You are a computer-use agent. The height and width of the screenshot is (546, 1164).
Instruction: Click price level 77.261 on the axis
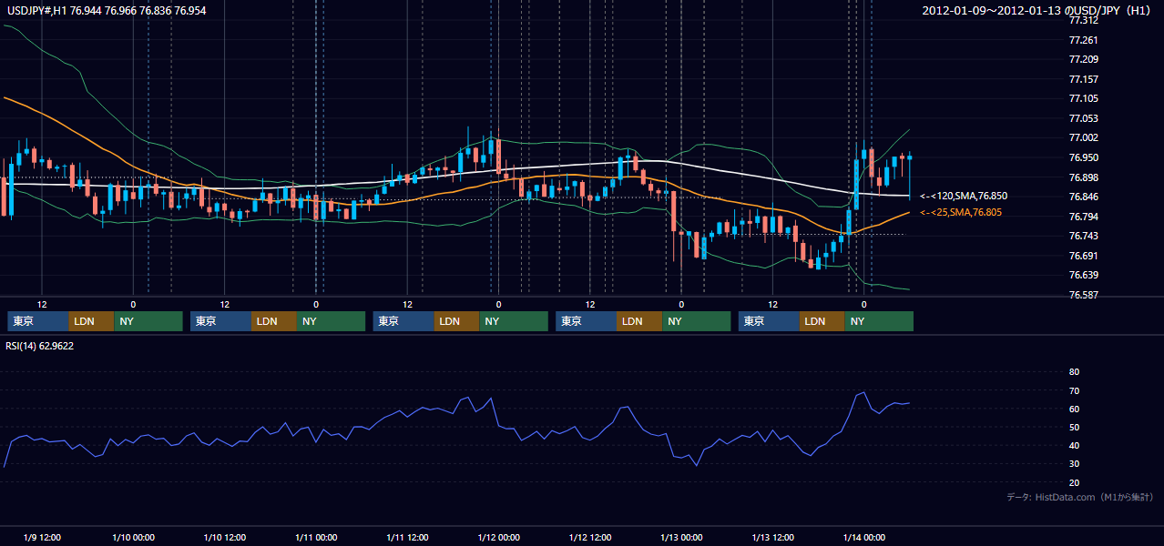(1083, 40)
